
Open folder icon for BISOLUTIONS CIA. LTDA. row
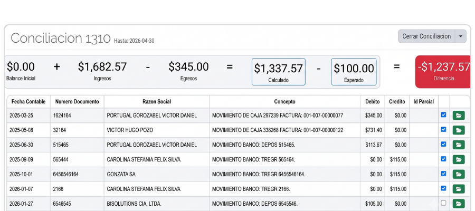tap(458, 204)
